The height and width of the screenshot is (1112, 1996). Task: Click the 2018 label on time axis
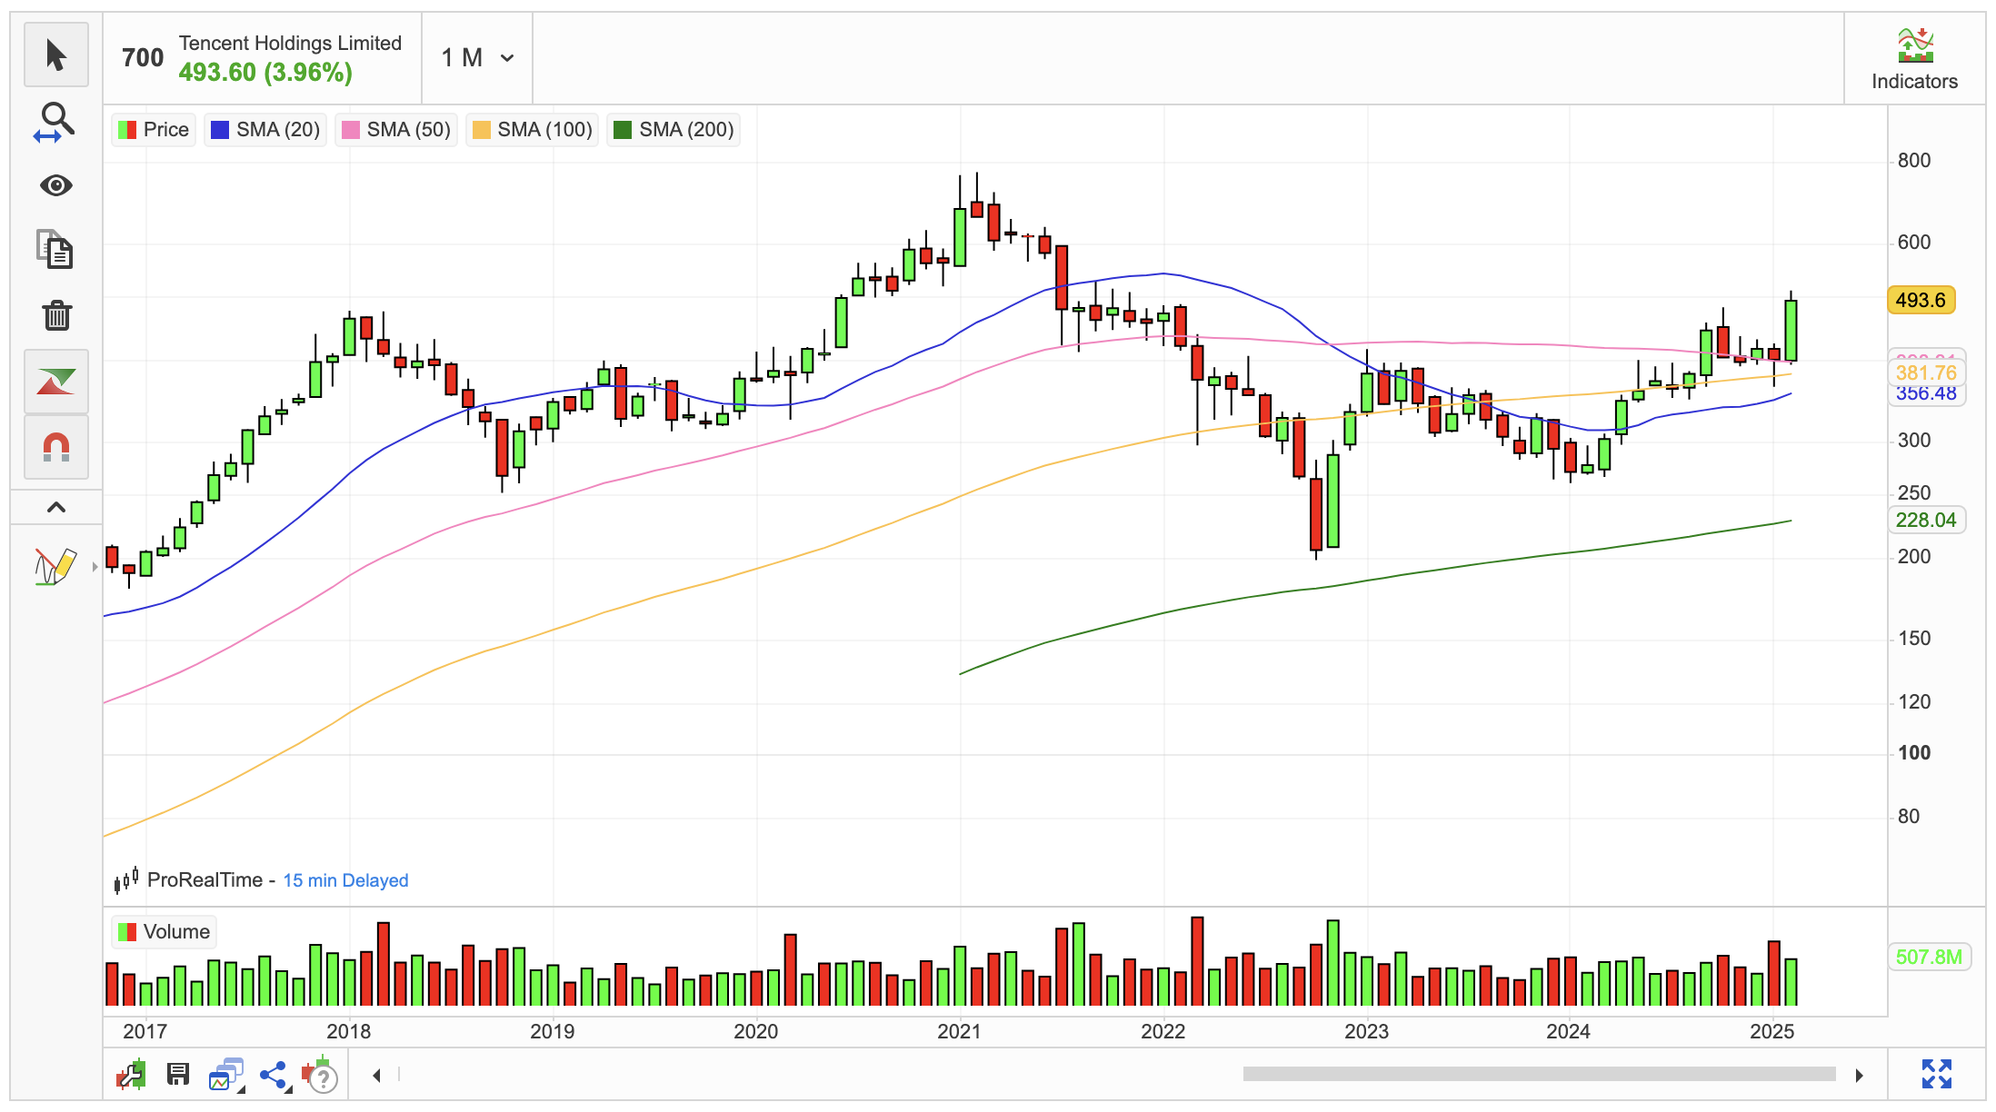[348, 1031]
